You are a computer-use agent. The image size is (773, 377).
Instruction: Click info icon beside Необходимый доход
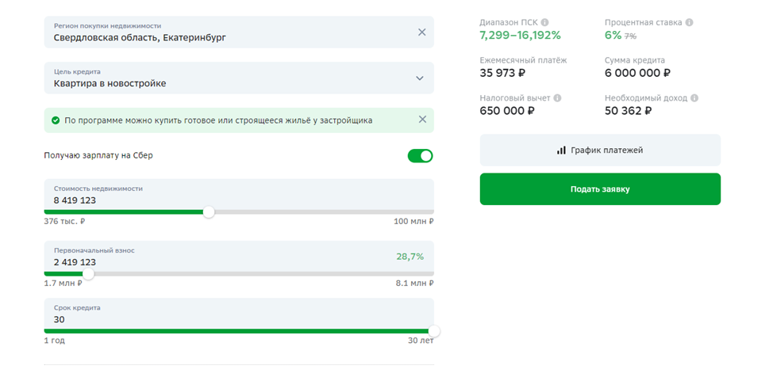click(694, 98)
